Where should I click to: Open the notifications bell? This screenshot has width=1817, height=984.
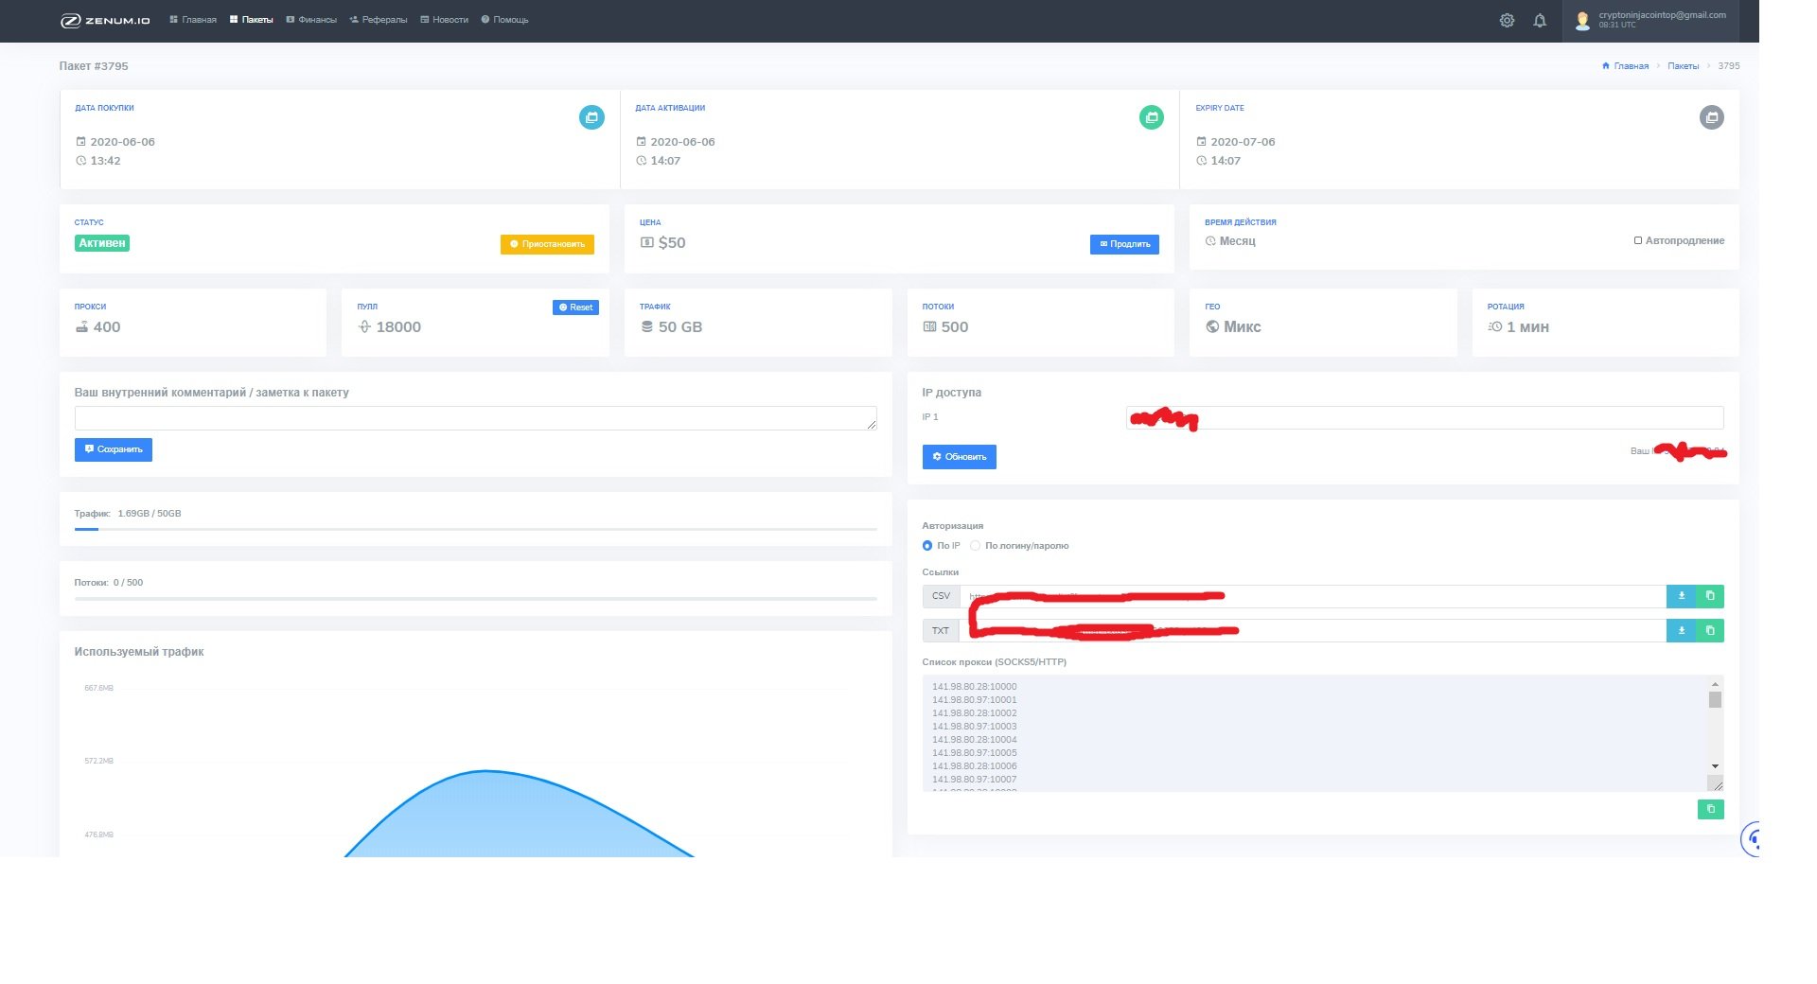coord(1540,21)
